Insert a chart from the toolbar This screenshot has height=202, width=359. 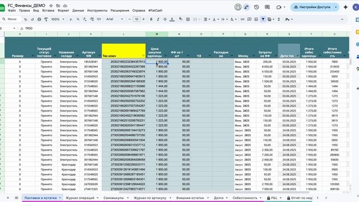(x=256, y=20)
